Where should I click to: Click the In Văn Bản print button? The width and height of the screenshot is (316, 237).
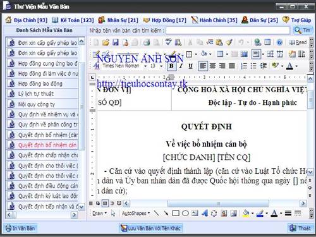click(x=20, y=228)
